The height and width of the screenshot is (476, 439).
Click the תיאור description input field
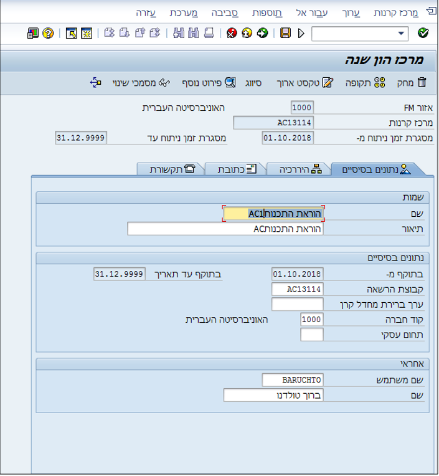click(225, 229)
